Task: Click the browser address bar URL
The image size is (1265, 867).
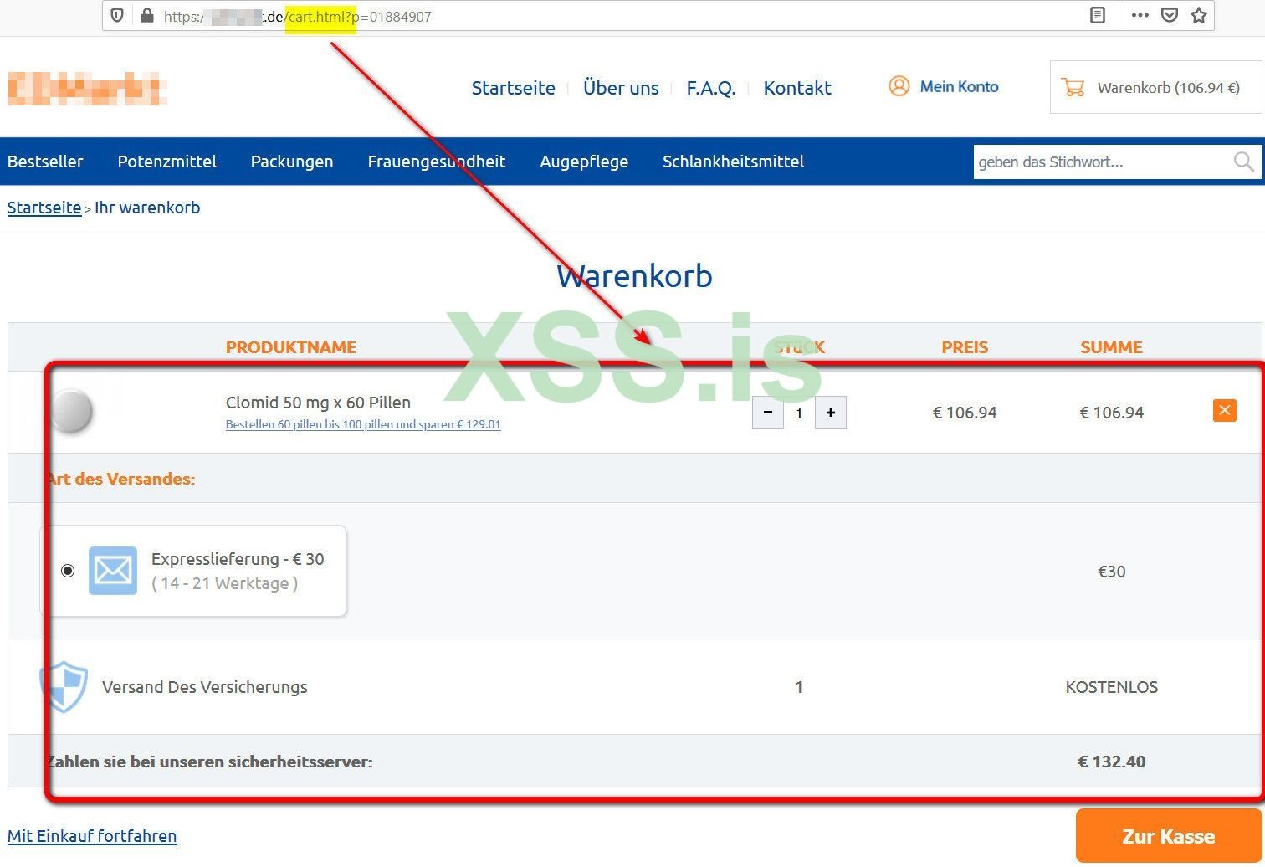Action: click(x=297, y=16)
